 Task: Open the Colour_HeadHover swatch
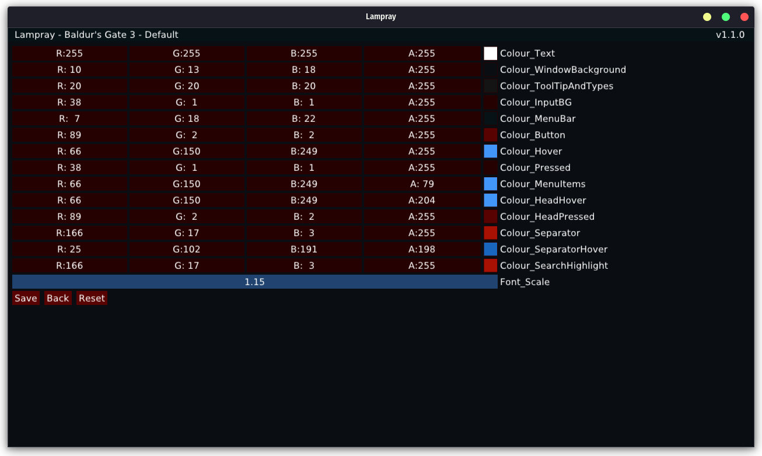(x=491, y=200)
